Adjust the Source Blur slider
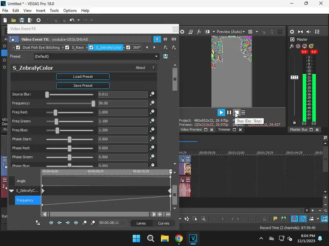This screenshot has width=329, height=246. pos(47,94)
